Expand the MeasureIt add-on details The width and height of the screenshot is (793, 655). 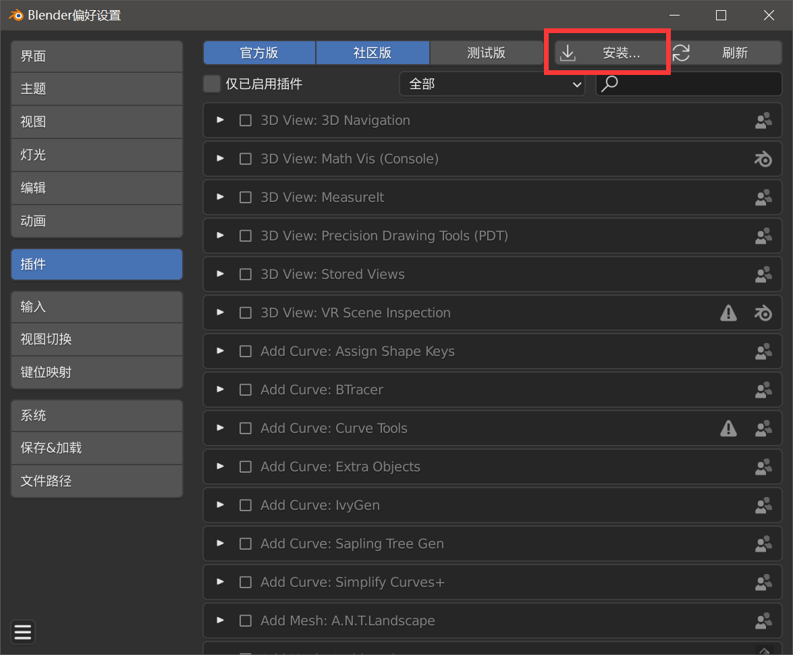point(221,197)
